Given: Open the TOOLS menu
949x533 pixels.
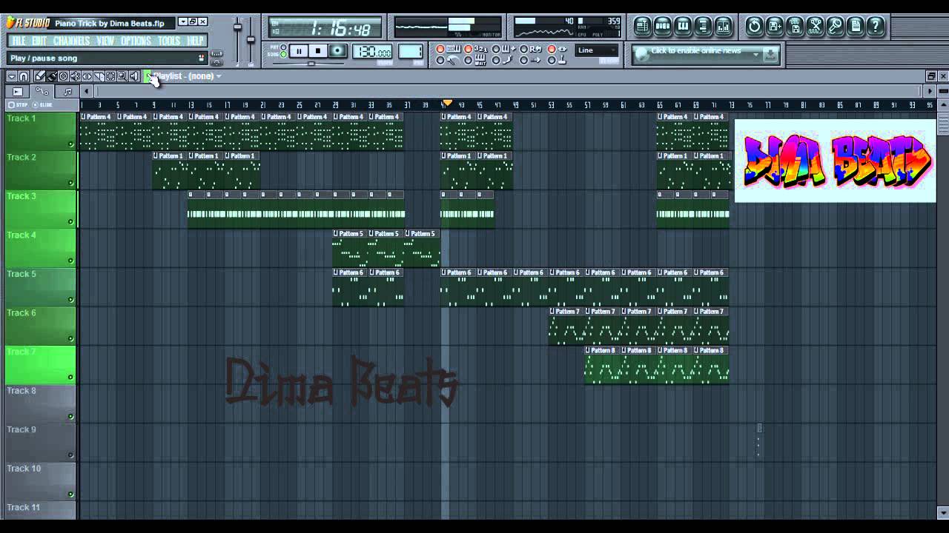Looking at the screenshot, I should coord(169,41).
